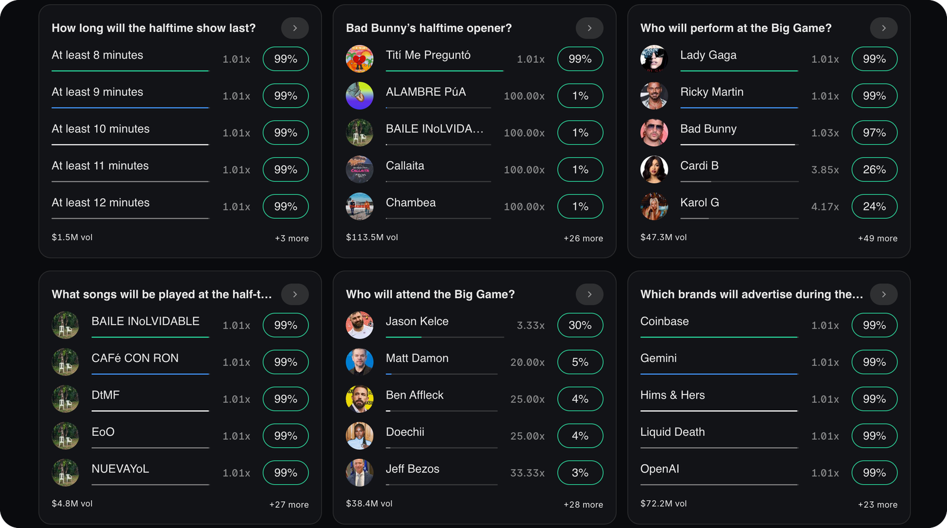
Task: Select Lady Gaga's avatar image
Action: tap(654, 59)
